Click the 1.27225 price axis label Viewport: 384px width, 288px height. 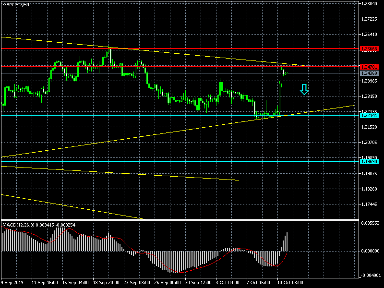369,19
